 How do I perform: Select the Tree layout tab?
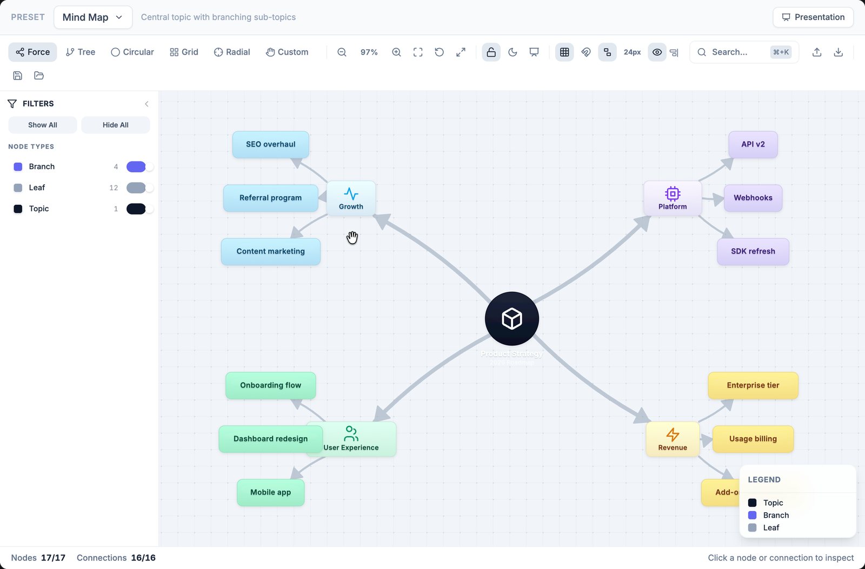[80, 52]
